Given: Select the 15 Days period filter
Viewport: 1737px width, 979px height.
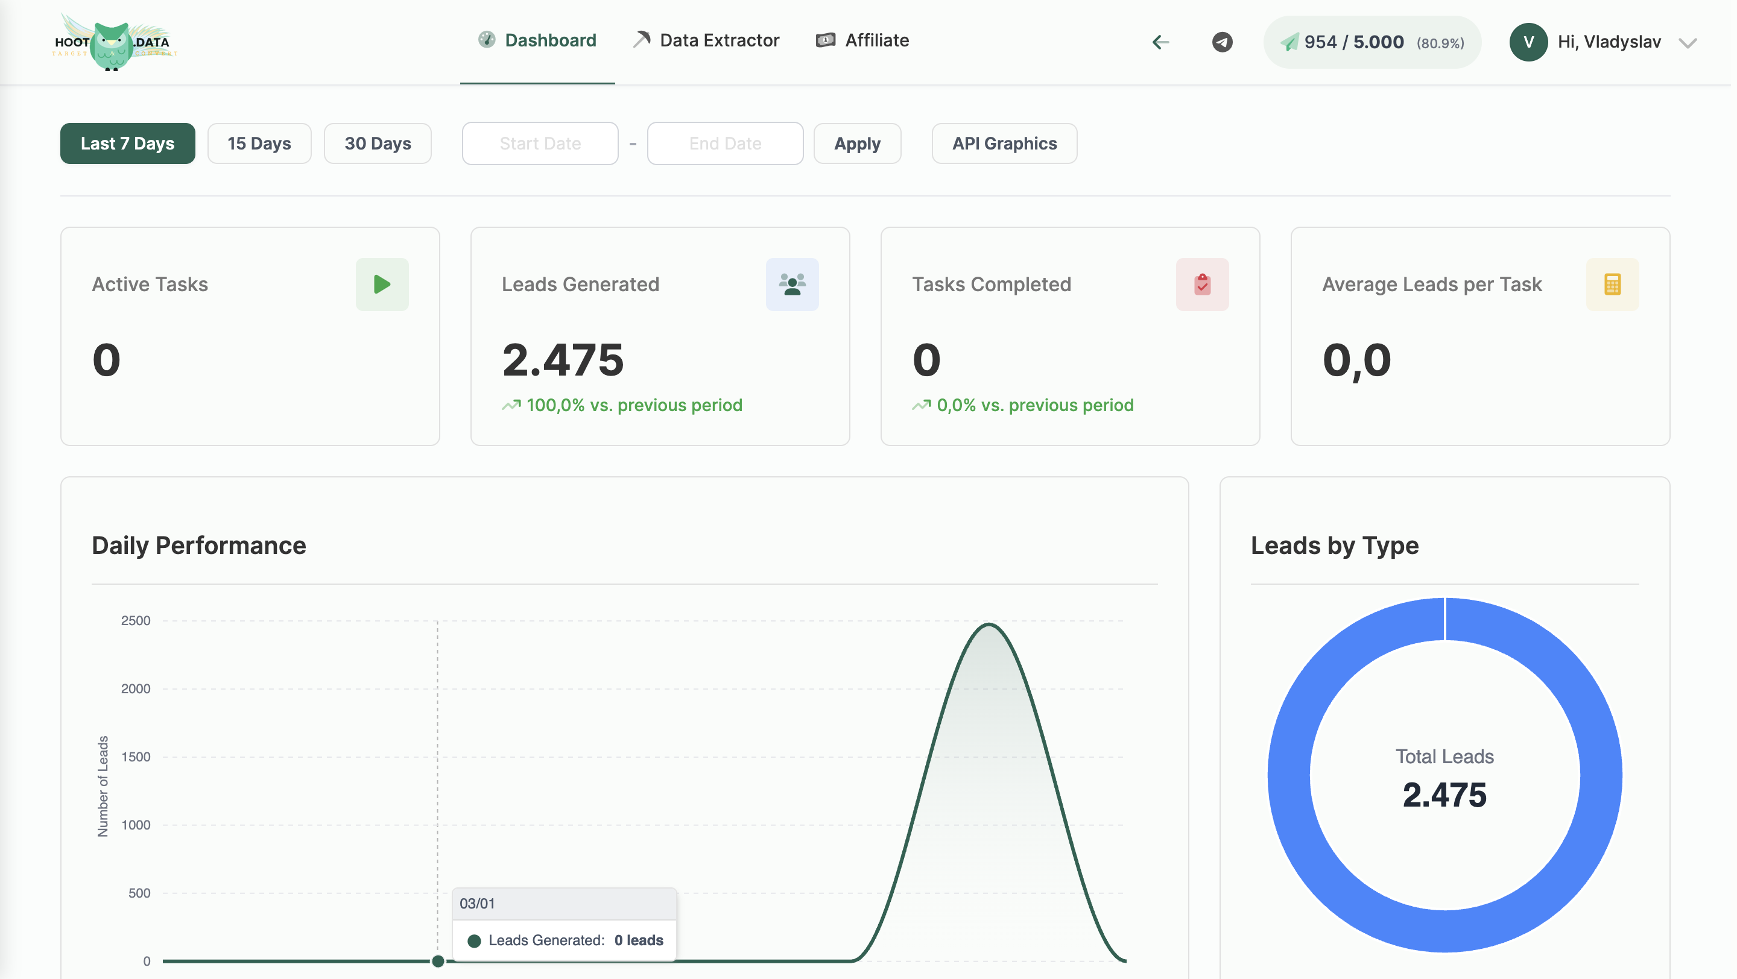Looking at the screenshot, I should click(x=259, y=143).
